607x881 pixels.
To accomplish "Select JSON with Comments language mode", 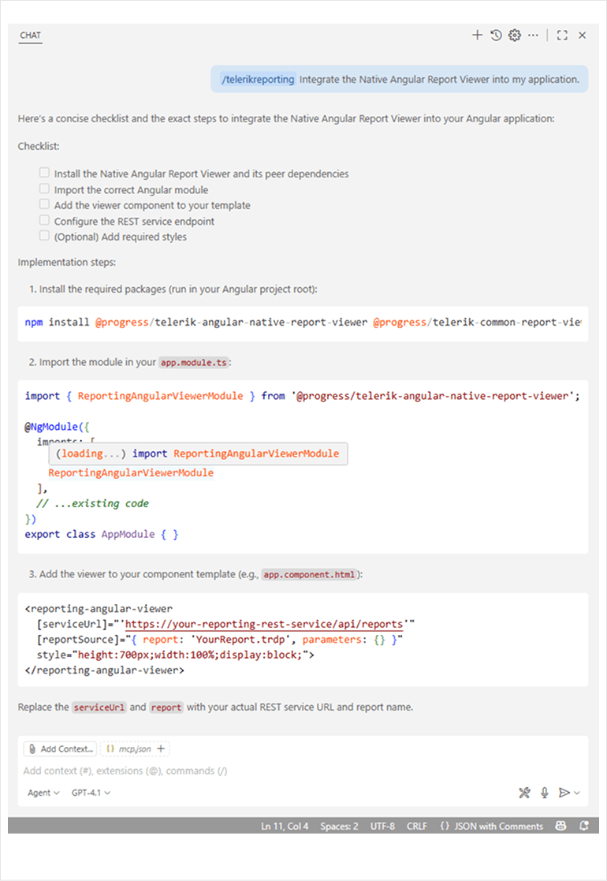I will coord(492,826).
